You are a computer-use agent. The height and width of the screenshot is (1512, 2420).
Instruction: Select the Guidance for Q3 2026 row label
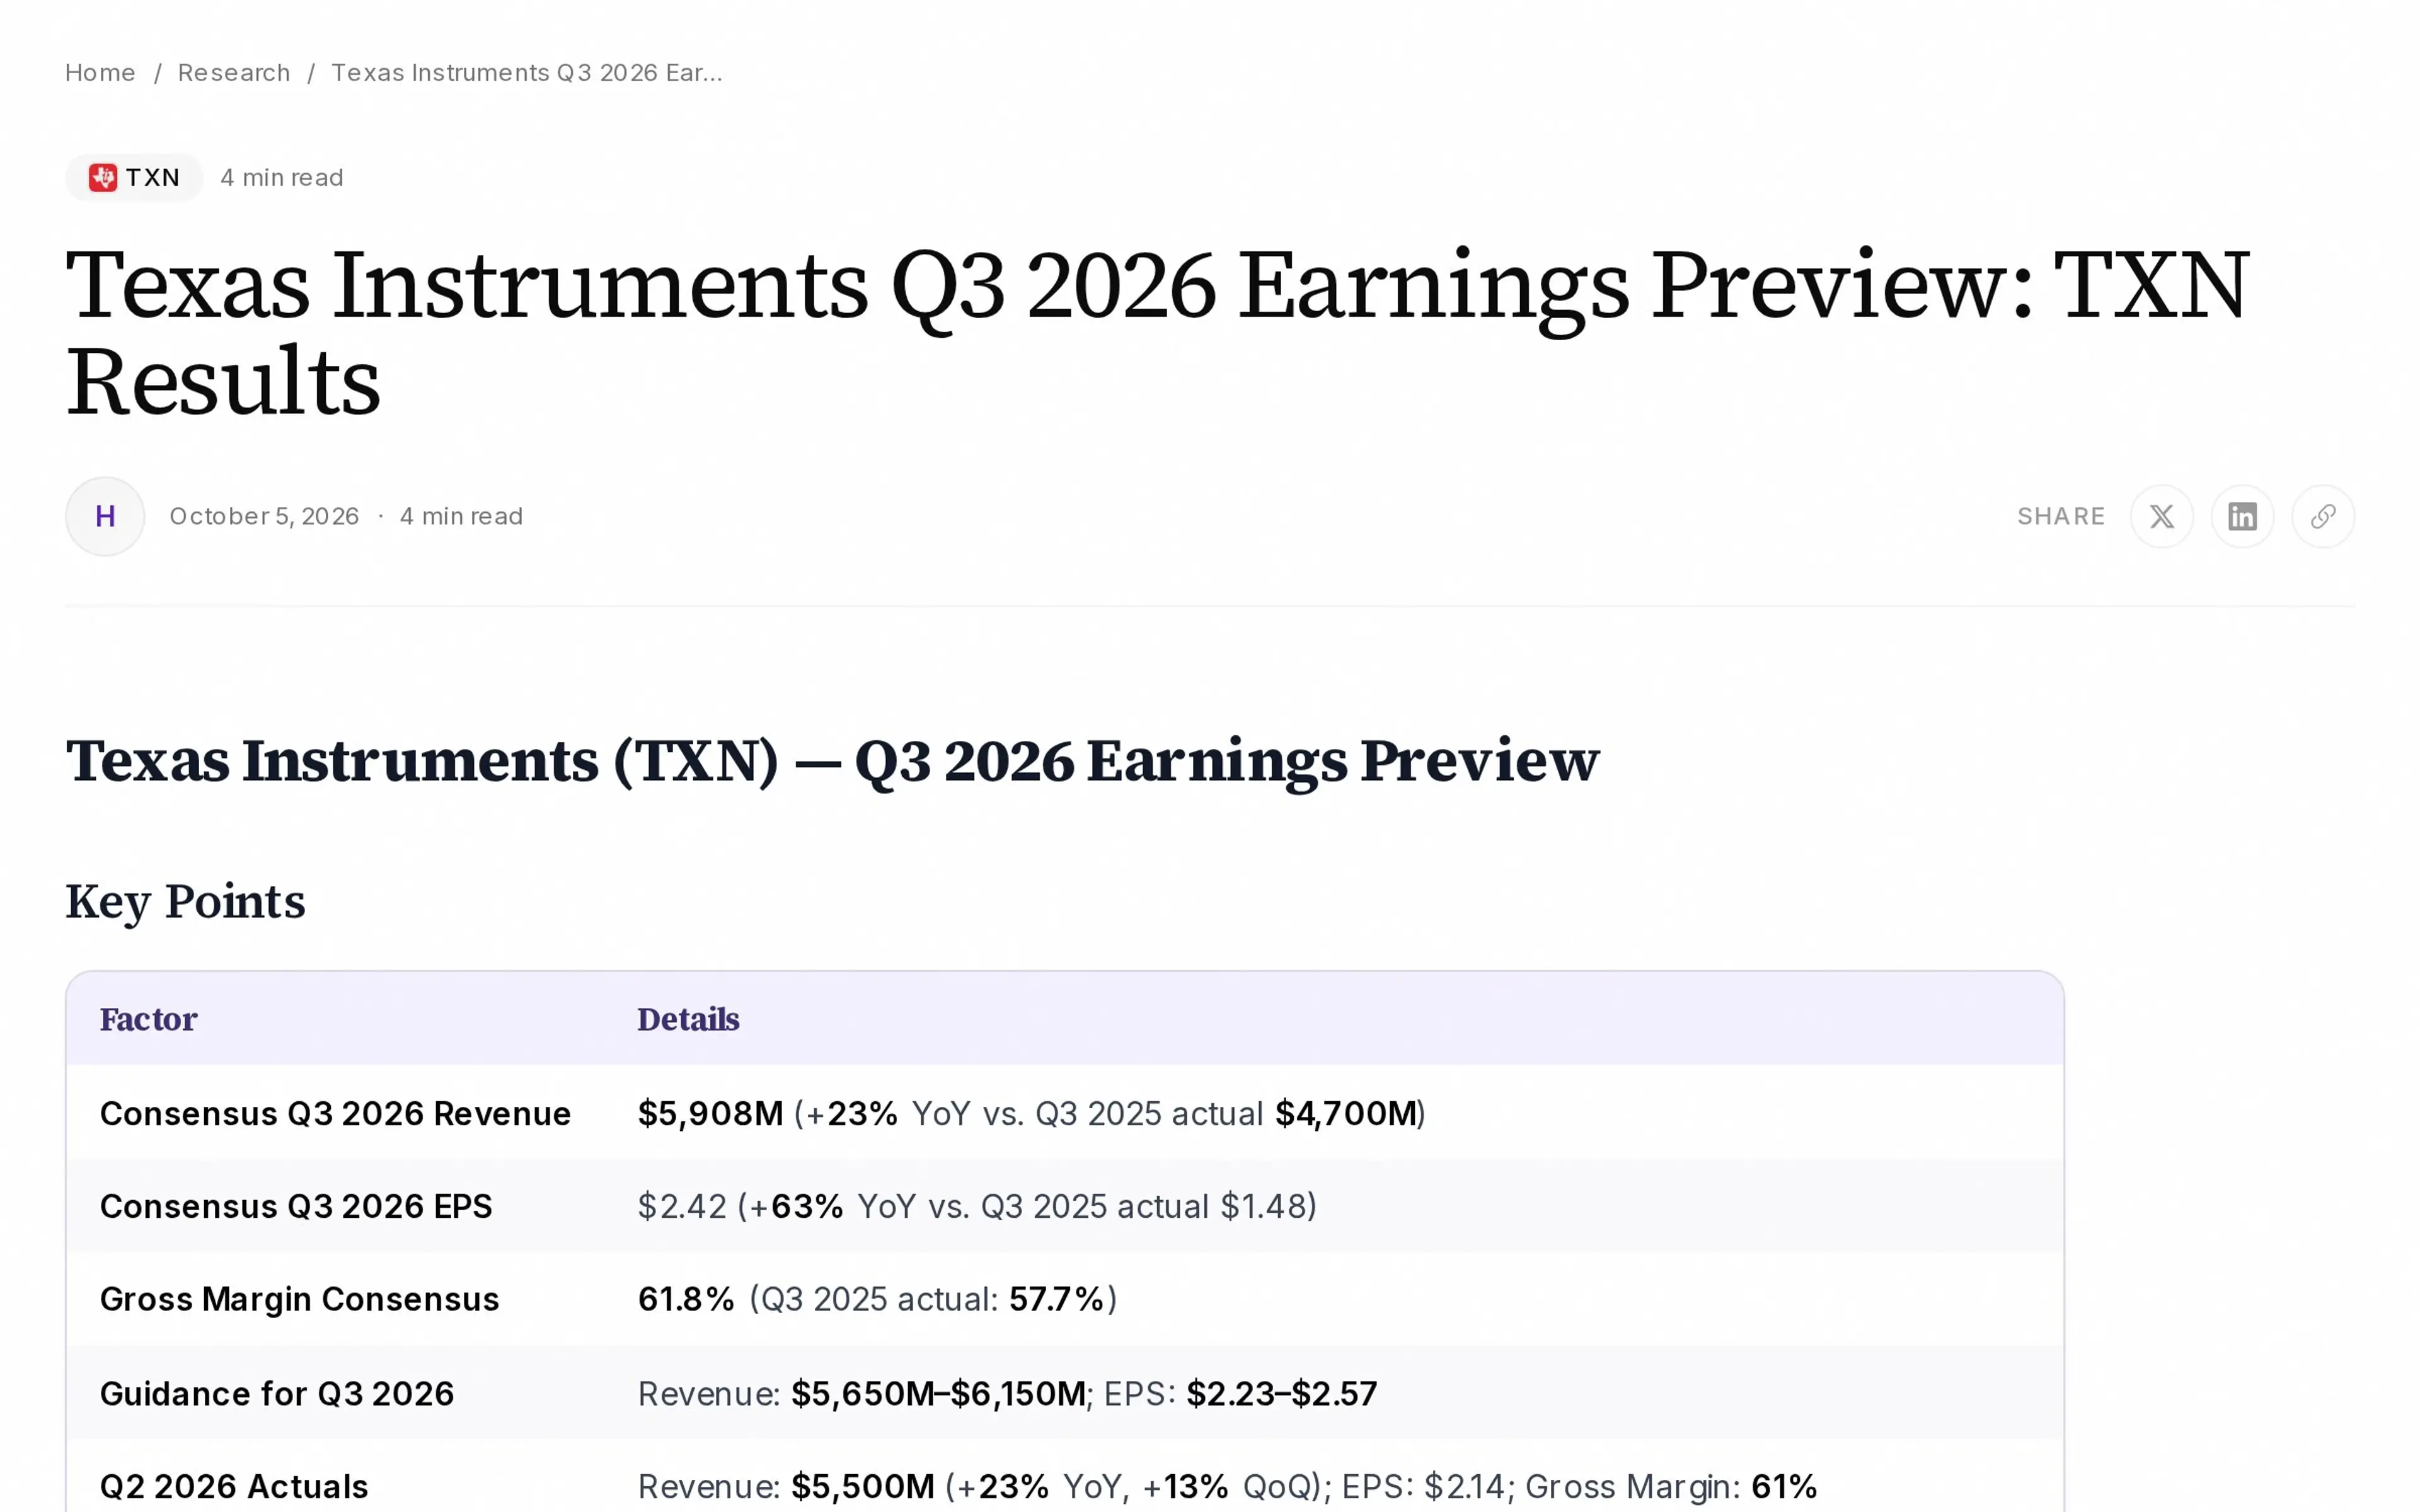point(277,1393)
